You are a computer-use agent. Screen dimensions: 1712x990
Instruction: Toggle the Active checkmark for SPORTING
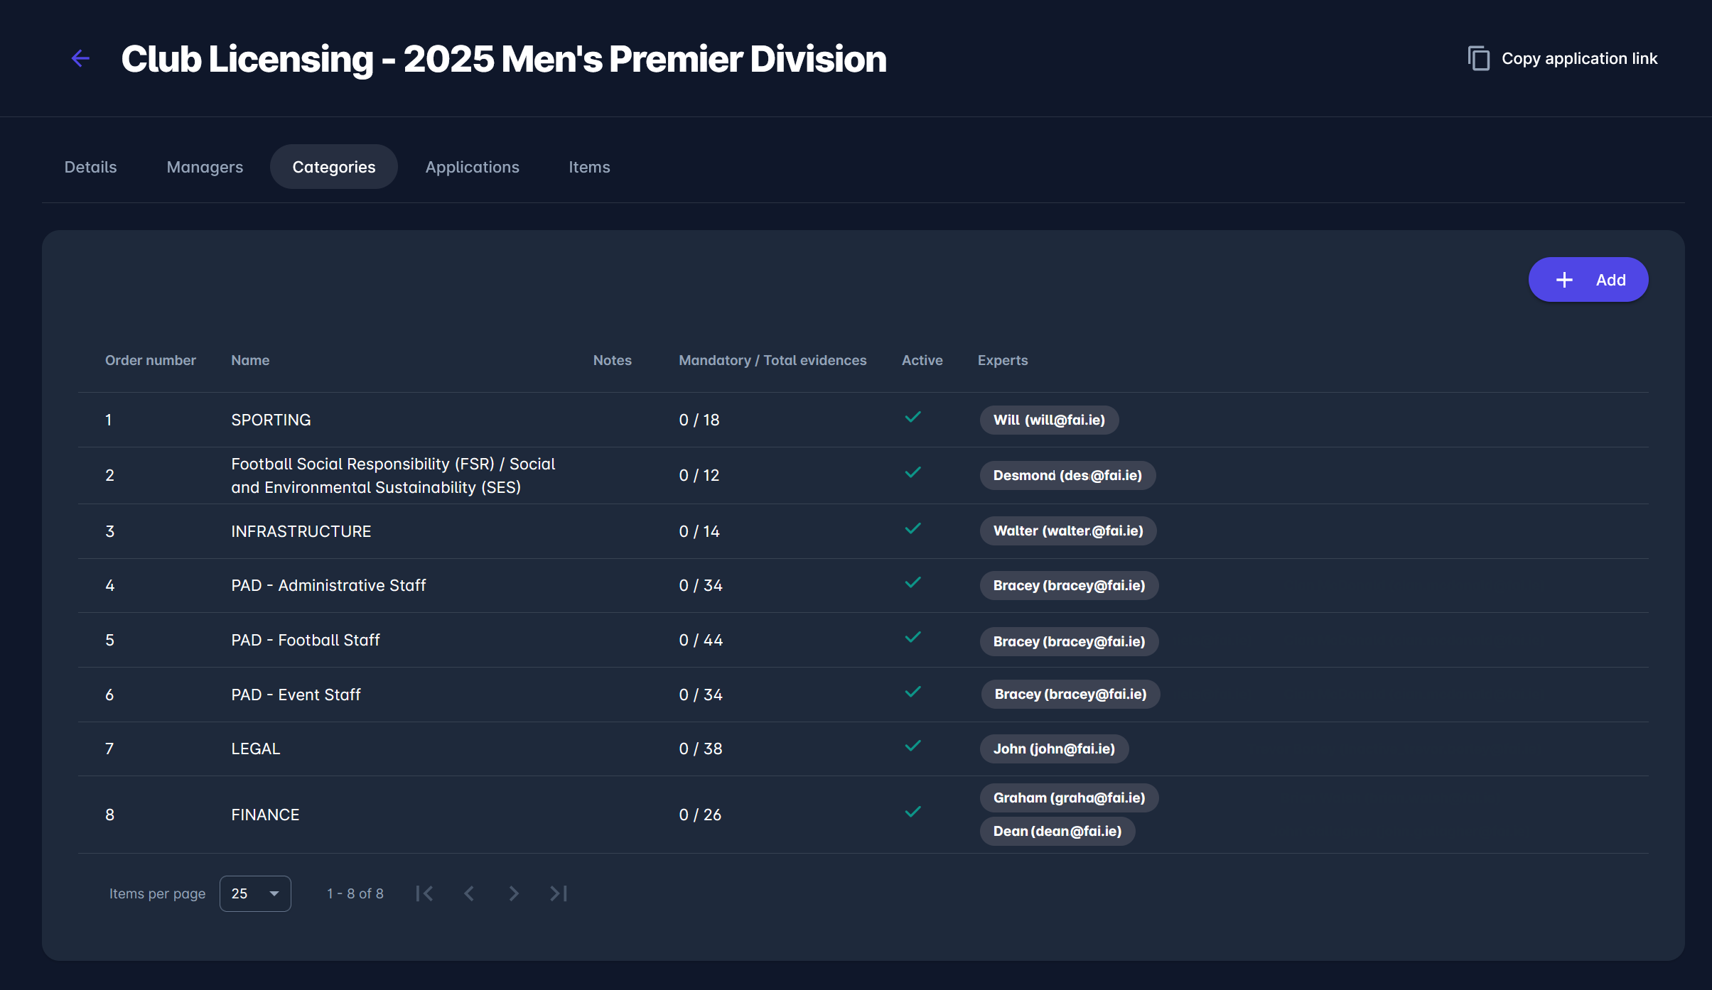coord(913,418)
